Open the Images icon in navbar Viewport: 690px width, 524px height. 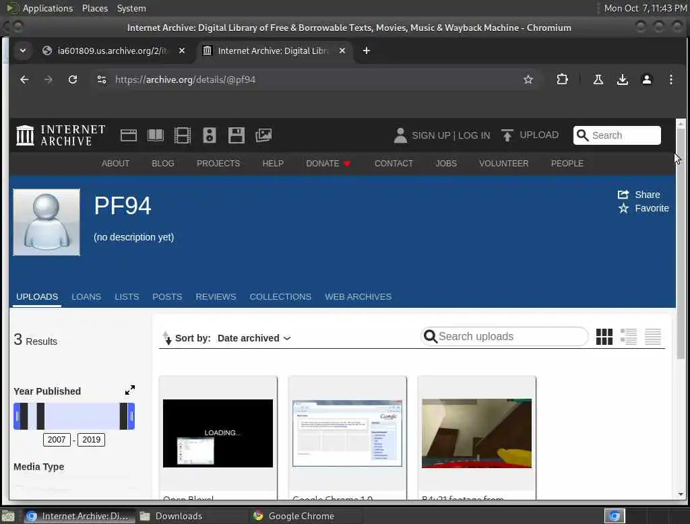[x=263, y=135]
